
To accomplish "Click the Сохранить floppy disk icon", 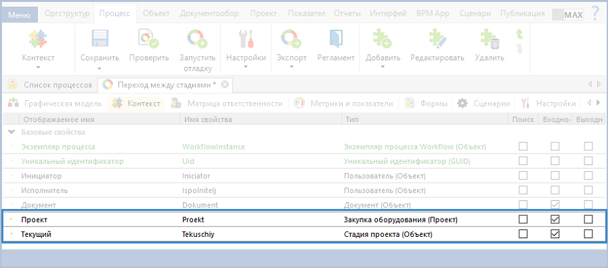I will point(100,39).
